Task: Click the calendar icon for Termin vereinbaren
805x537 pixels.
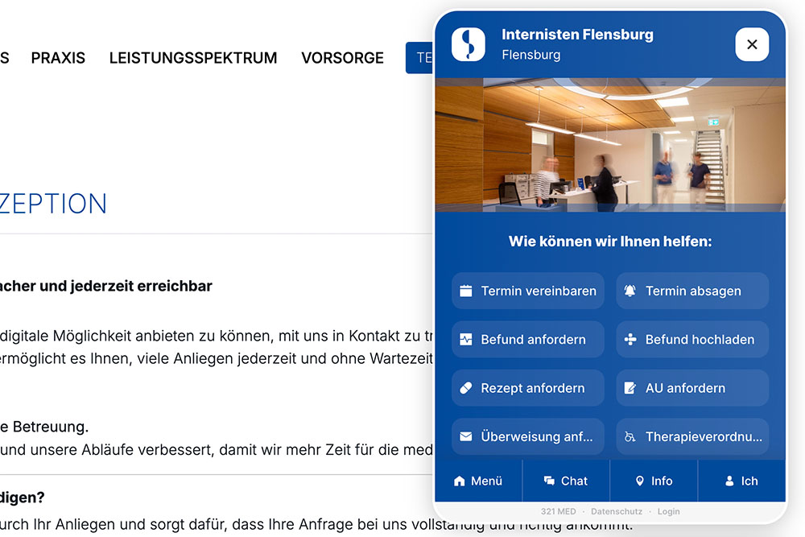Action: coord(466,291)
